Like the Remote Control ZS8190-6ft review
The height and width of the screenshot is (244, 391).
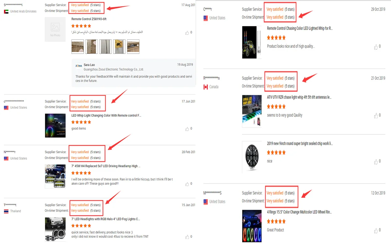click(x=187, y=33)
